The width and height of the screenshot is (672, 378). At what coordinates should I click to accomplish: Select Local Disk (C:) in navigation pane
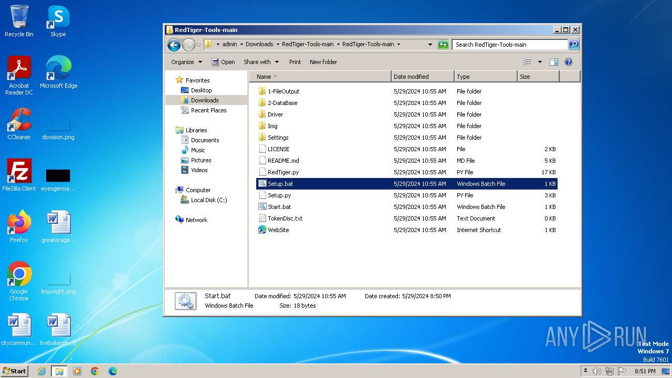pyautogui.click(x=209, y=200)
